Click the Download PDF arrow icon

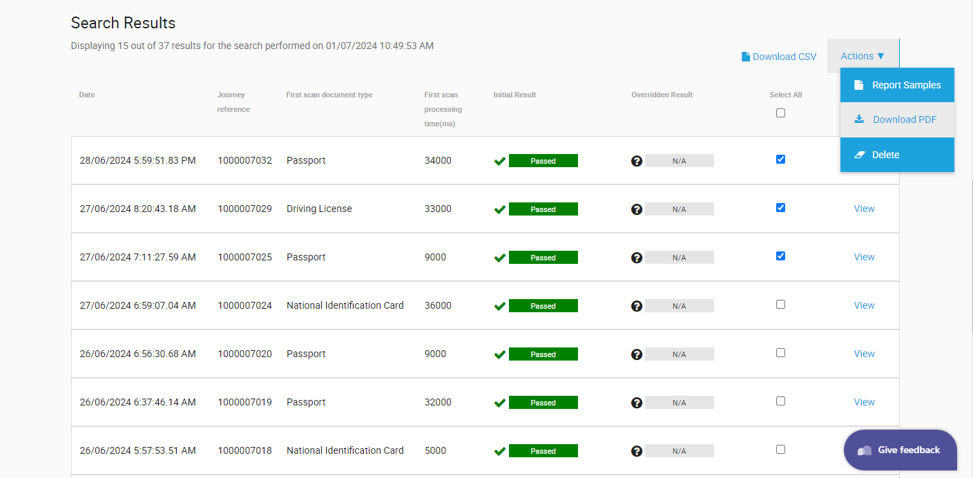tap(859, 119)
